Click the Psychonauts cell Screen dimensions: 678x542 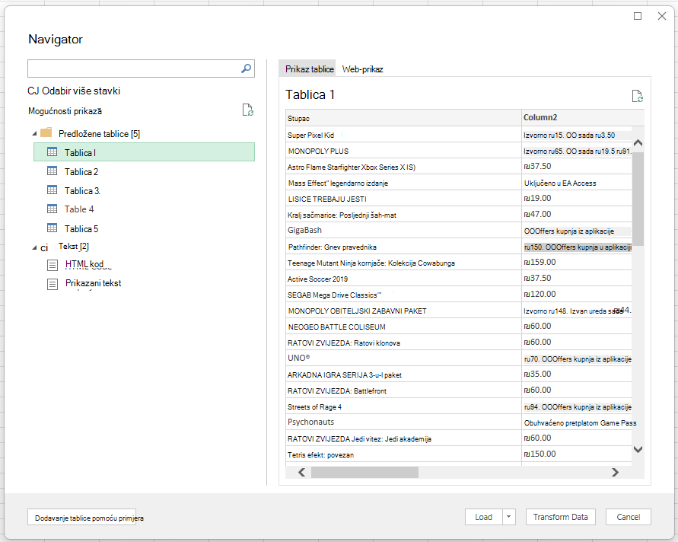[x=403, y=422]
